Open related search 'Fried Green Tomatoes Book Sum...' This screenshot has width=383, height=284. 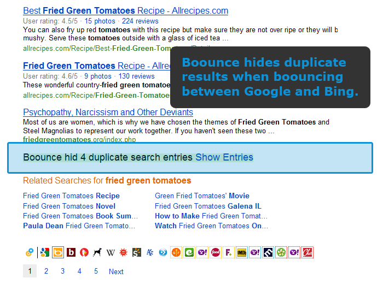click(80, 216)
